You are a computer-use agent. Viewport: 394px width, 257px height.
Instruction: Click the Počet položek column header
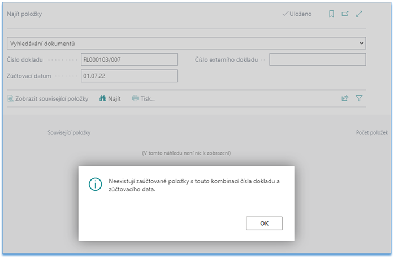(371, 132)
